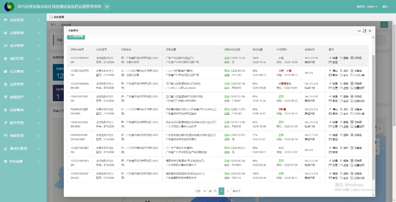Open the 物联管理 sidebar menu
The image size is (396, 202).
(23, 135)
